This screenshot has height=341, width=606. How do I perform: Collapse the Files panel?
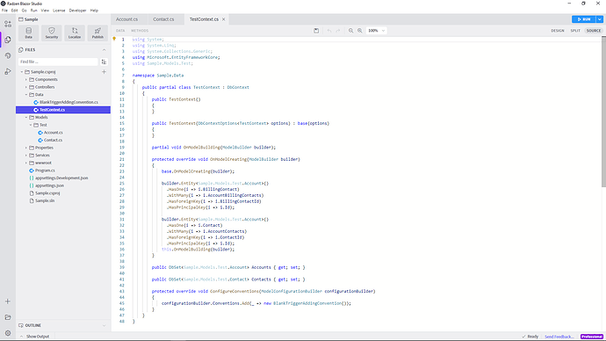click(x=104, y=50)
